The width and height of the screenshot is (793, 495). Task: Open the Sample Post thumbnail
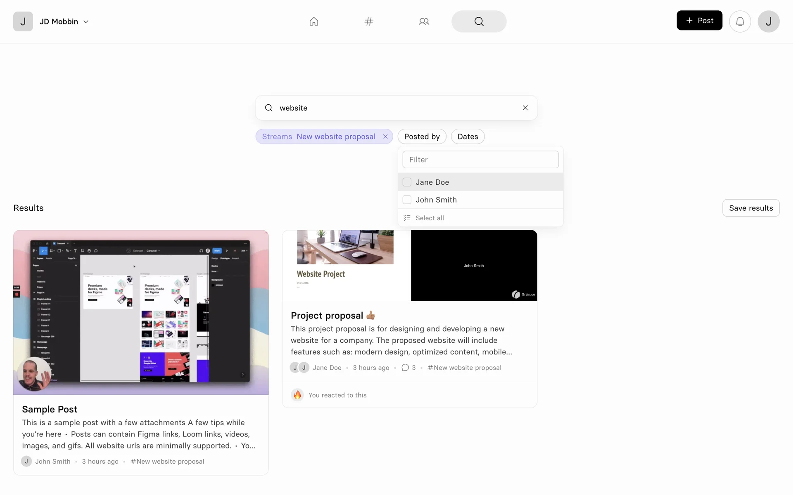tap(141, 312)
